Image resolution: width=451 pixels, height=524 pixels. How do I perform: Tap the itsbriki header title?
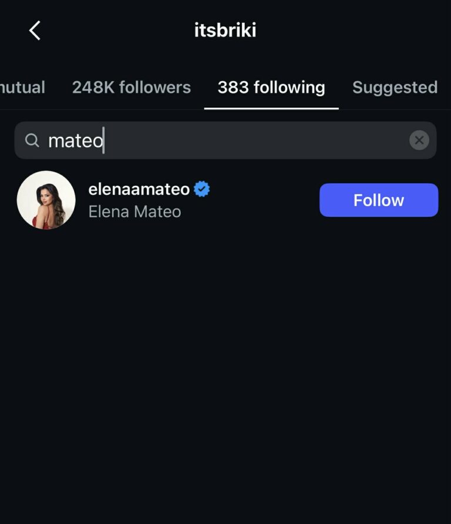[x=225, y=31]
